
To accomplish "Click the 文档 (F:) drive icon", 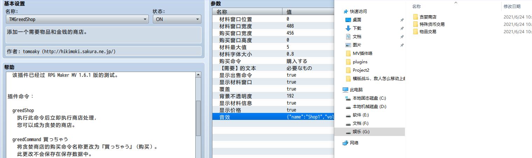I will click(x=348, y=123).
